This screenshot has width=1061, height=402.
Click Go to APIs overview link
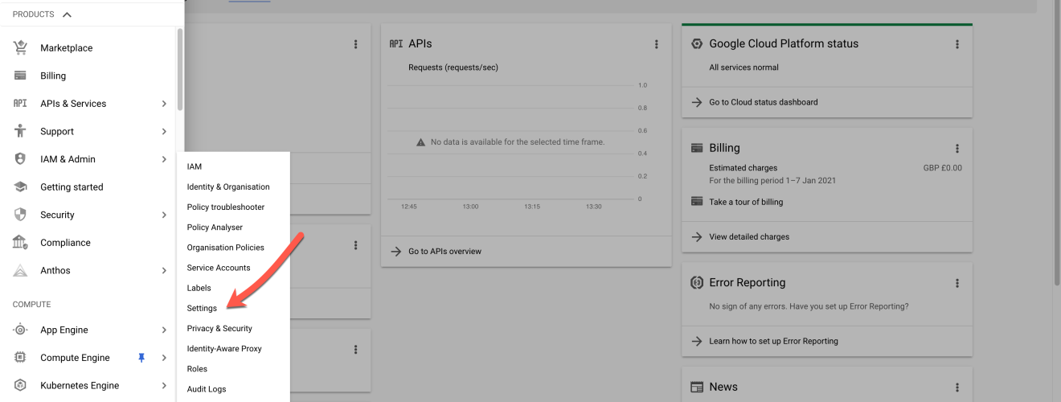pos(444,252)
